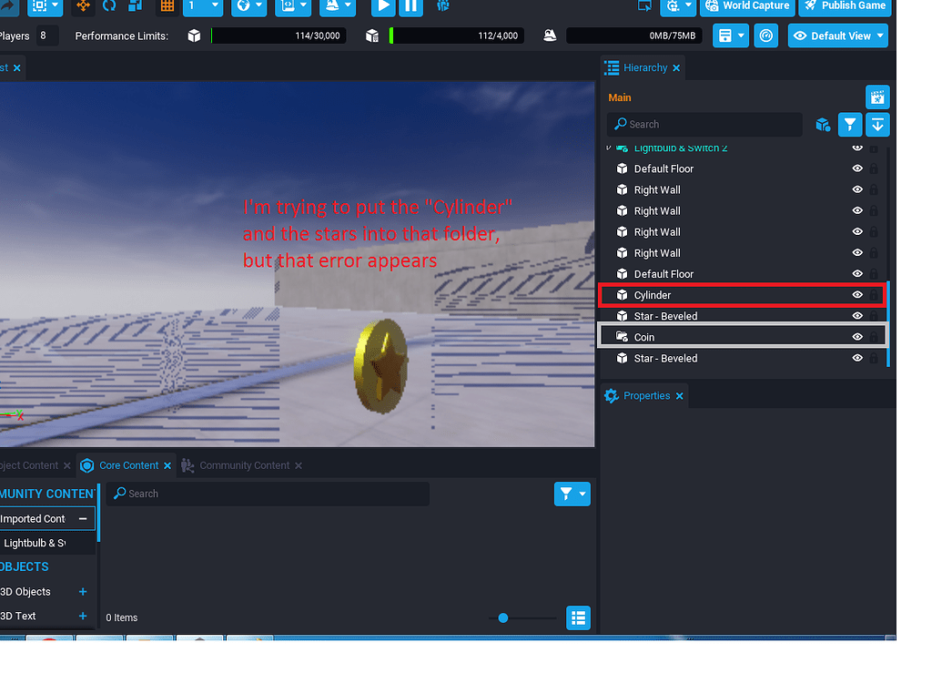Toggle grid snapping icon
The width and height of the screenshot is (932, 673).
pyautogui.click(x=167, y=6)
